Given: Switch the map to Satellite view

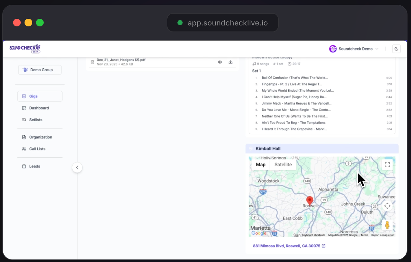Looking at the screenshot, I should tap(283, 165).
